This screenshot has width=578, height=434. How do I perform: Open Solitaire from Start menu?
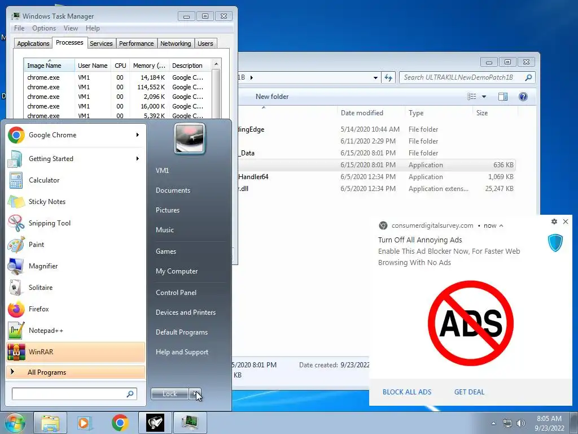pyautogui.click(x=76, y=288)
